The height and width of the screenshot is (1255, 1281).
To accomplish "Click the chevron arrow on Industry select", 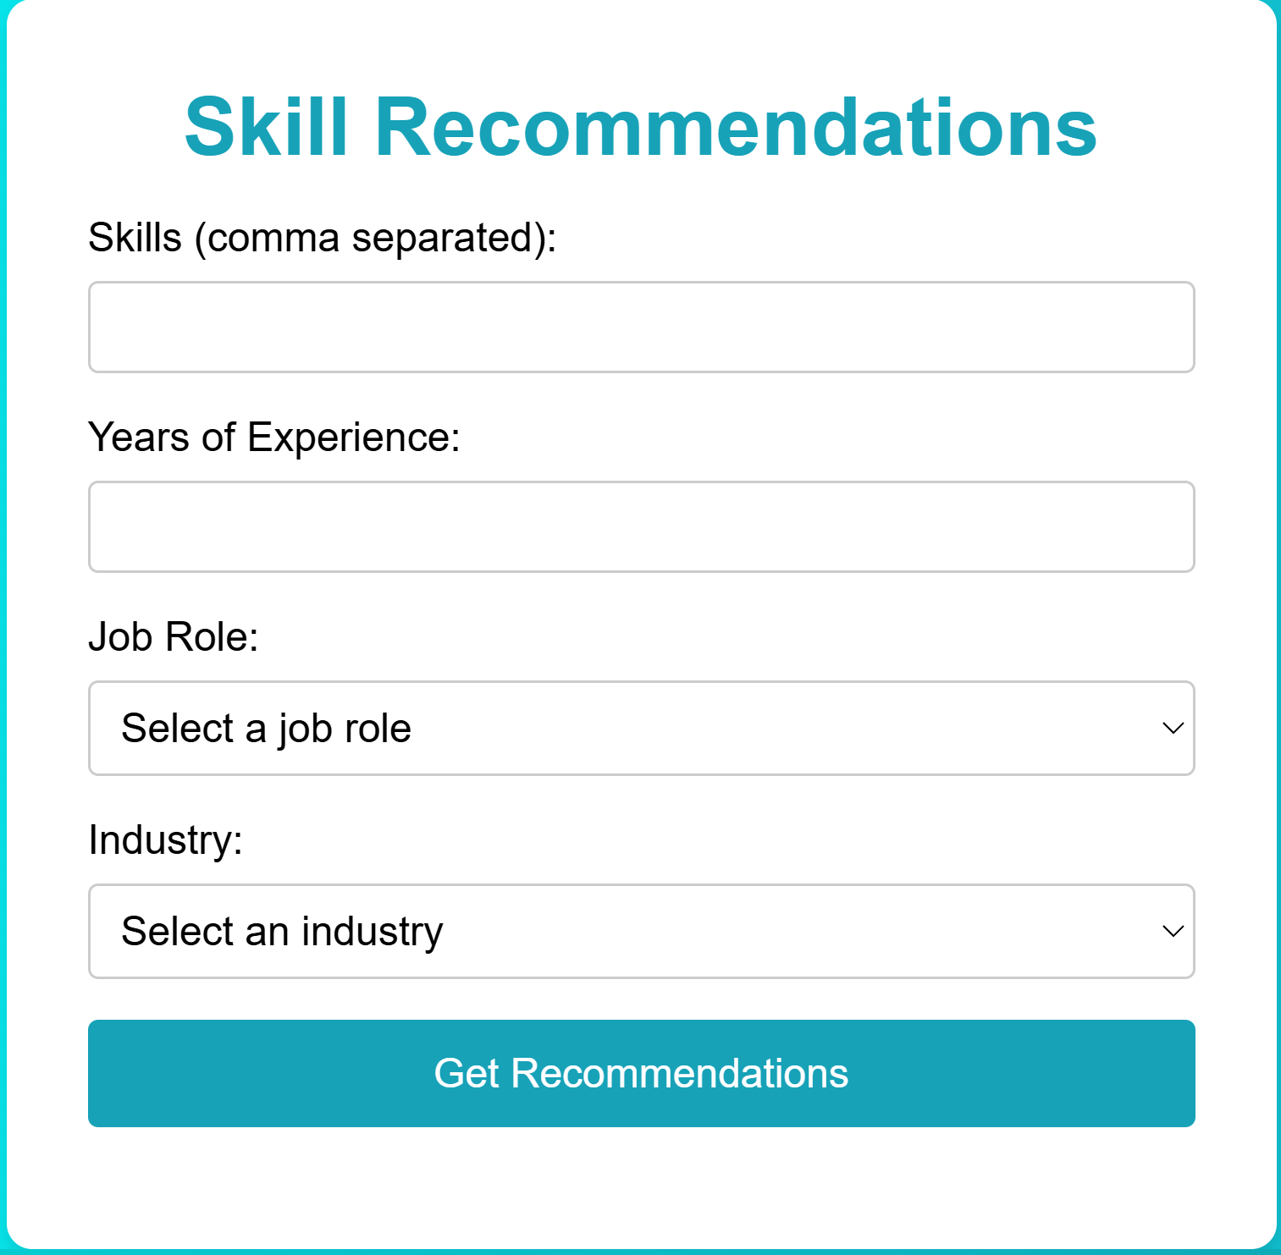I will tap(1173, 931).
